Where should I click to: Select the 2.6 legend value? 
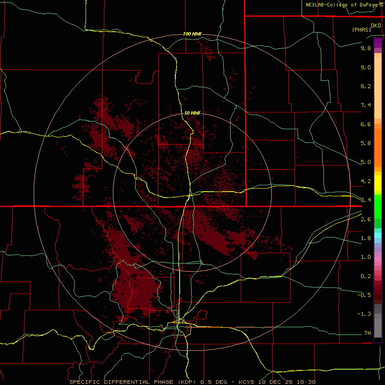point(366,219)
